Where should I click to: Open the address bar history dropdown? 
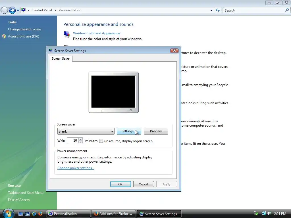(211, 11)
